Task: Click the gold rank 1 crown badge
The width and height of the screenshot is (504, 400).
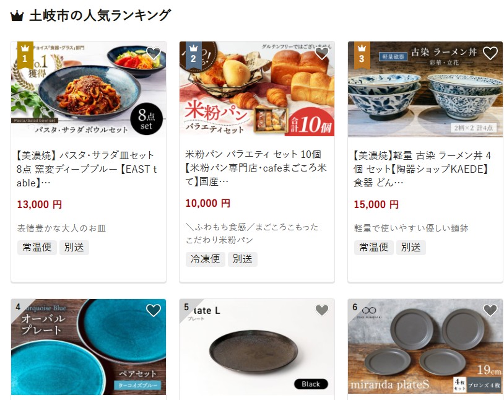Action: tap(25, 55)
